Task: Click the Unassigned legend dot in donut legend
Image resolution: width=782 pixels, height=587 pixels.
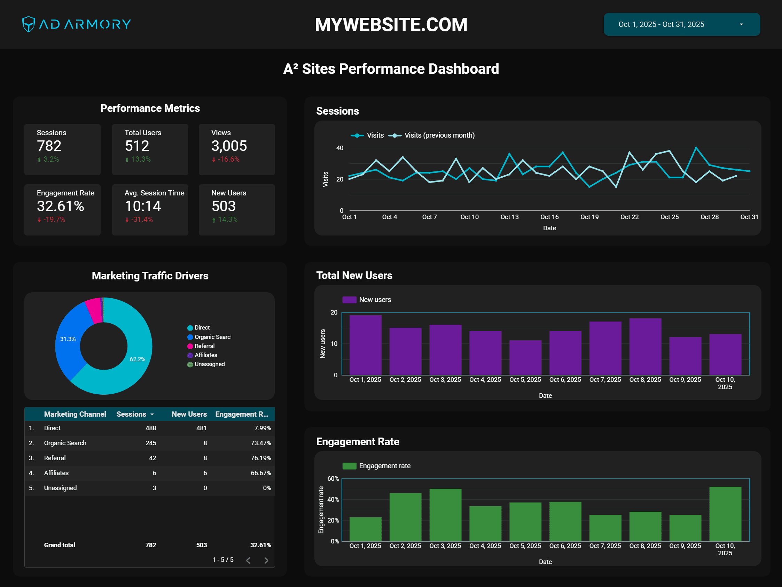Action: coord(190,364)
